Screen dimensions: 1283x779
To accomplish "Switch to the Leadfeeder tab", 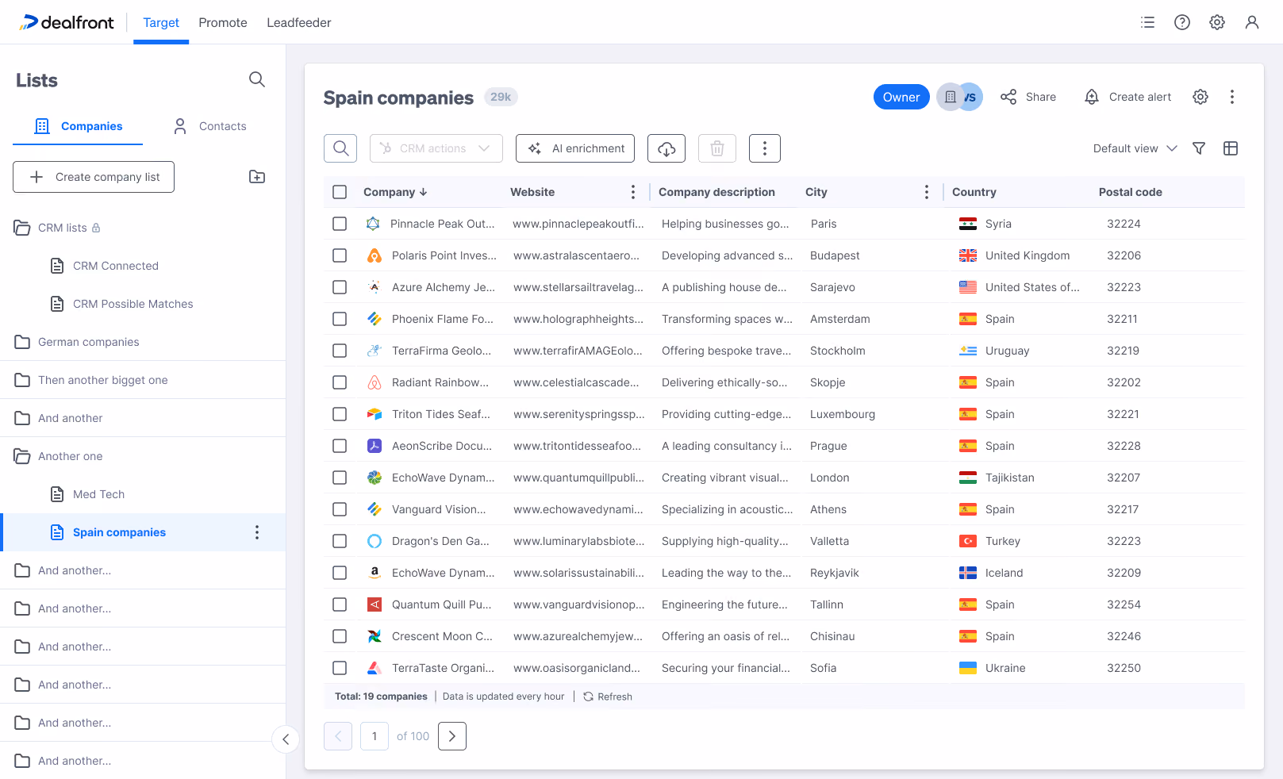I will pyautogui.click(x=299, y=22).
